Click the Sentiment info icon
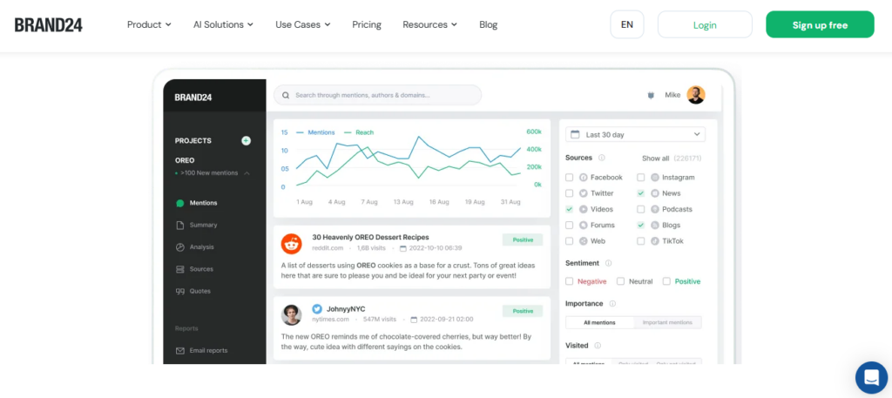Screen dimensions: 892x398 608,263
